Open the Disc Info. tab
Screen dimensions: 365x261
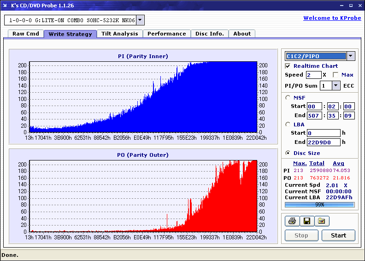click(x=210, y=34)
